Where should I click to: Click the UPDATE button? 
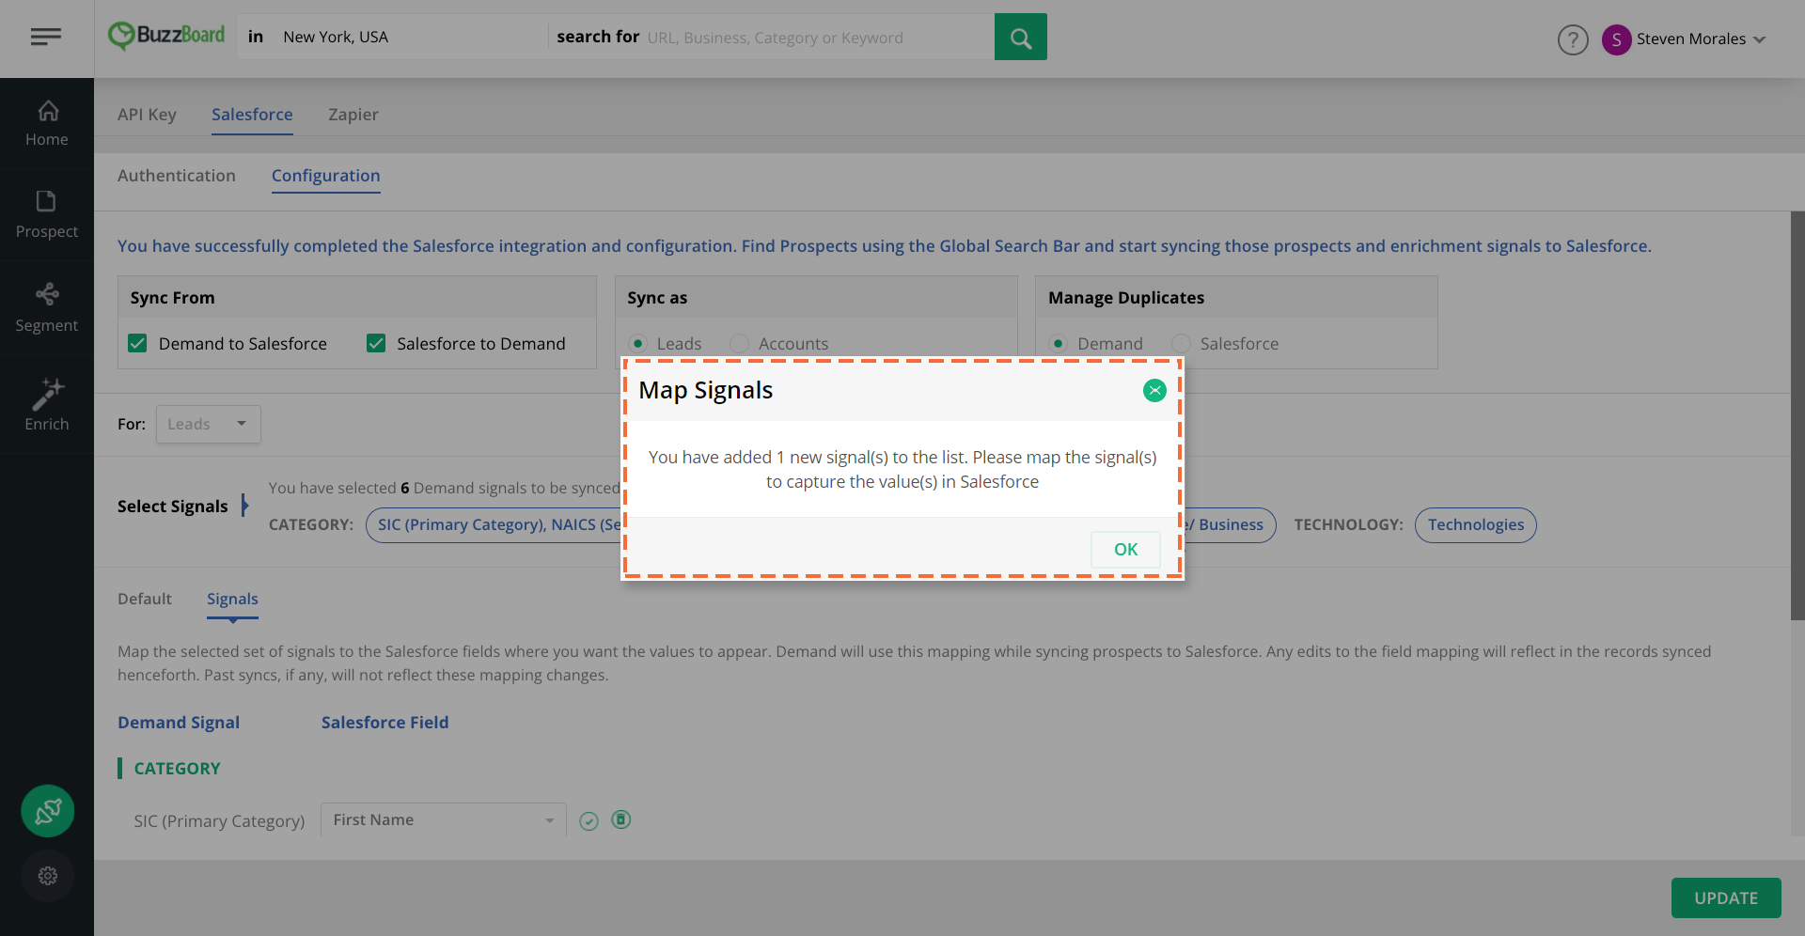[x=1726, y=897]
